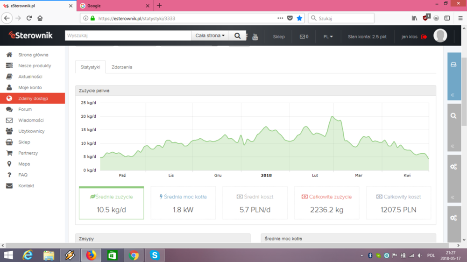Switch to the Zdarzenia tab
This screenshot has height=262, width=467.
(121, 67)
